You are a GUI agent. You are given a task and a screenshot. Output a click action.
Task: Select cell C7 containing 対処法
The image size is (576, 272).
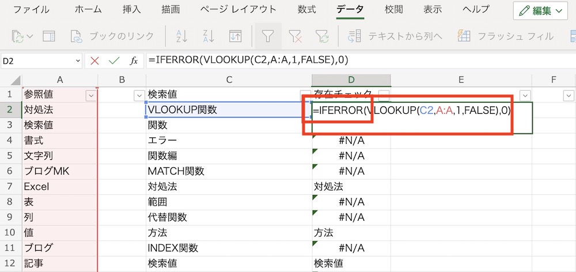click(229, 186)
